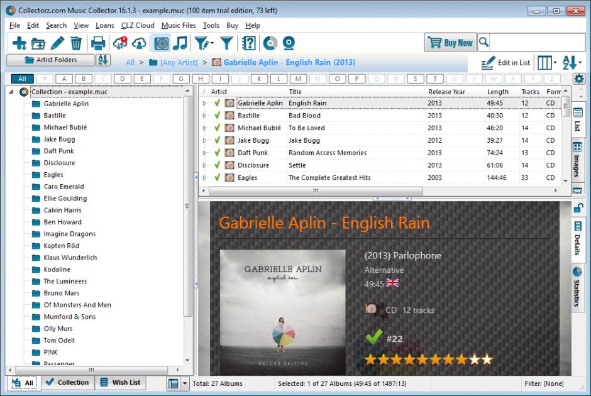591x396 pixels.
Task: Open the Loans menu
Action: (x=105, y=26)
